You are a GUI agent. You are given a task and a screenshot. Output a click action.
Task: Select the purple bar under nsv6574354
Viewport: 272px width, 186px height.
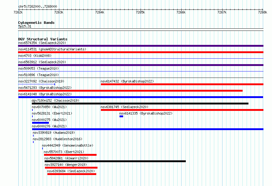(x=141, y=46)
